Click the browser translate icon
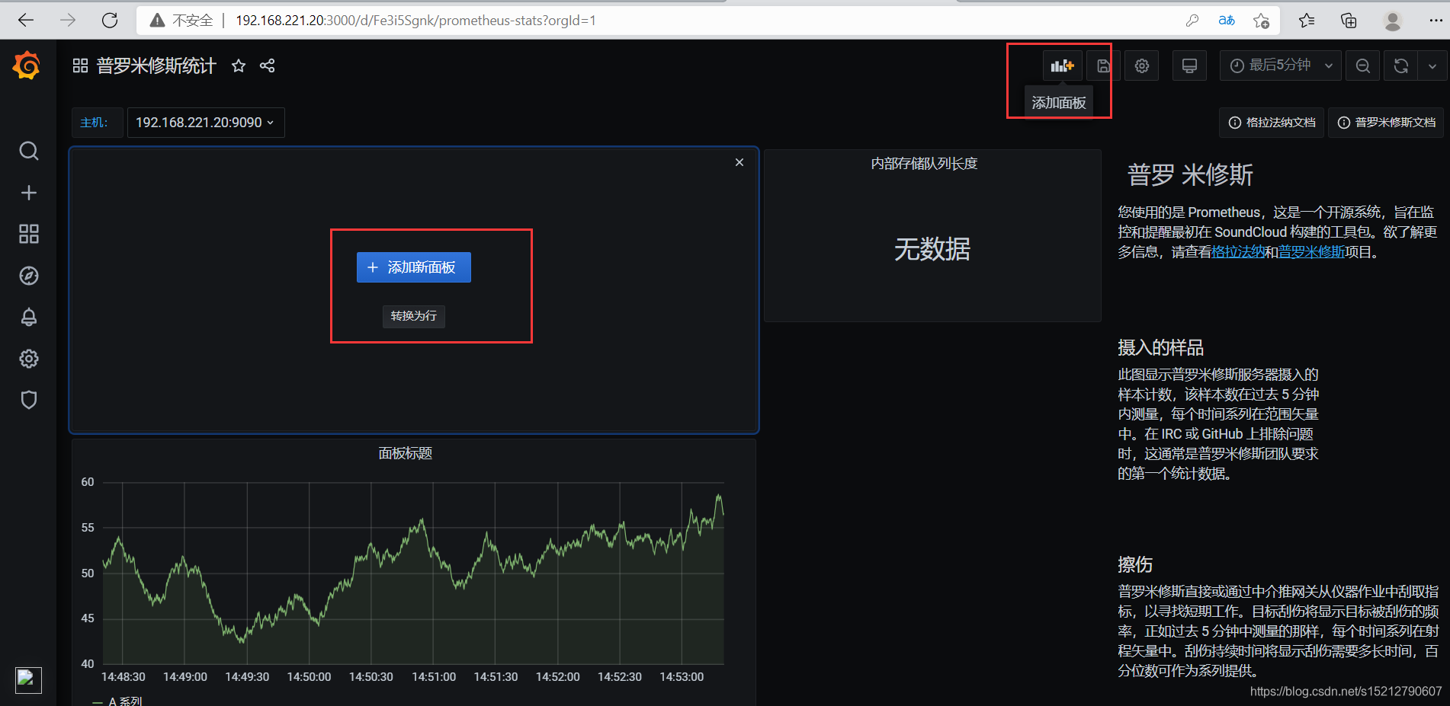The height and width of the screenshot is (706, 1450). tap(1227, 21)
